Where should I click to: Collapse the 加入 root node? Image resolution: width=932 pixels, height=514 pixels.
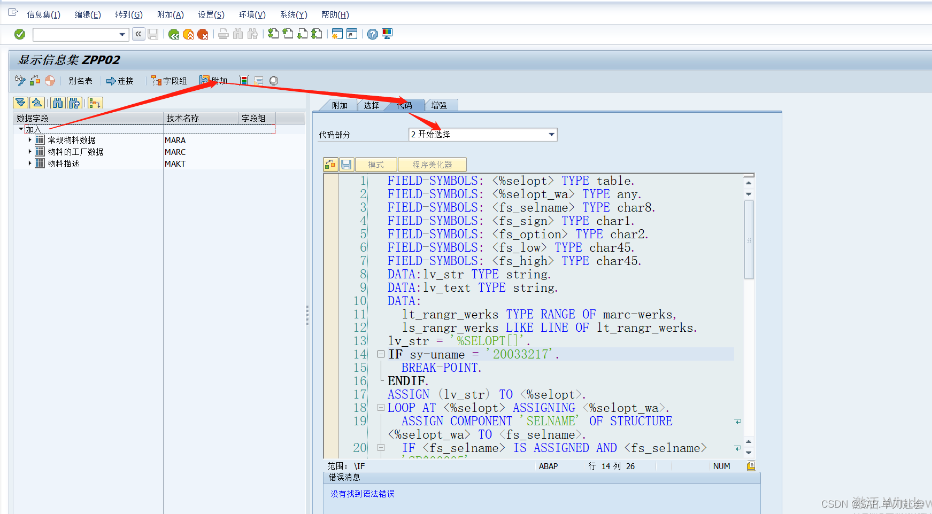coord(20,129)
